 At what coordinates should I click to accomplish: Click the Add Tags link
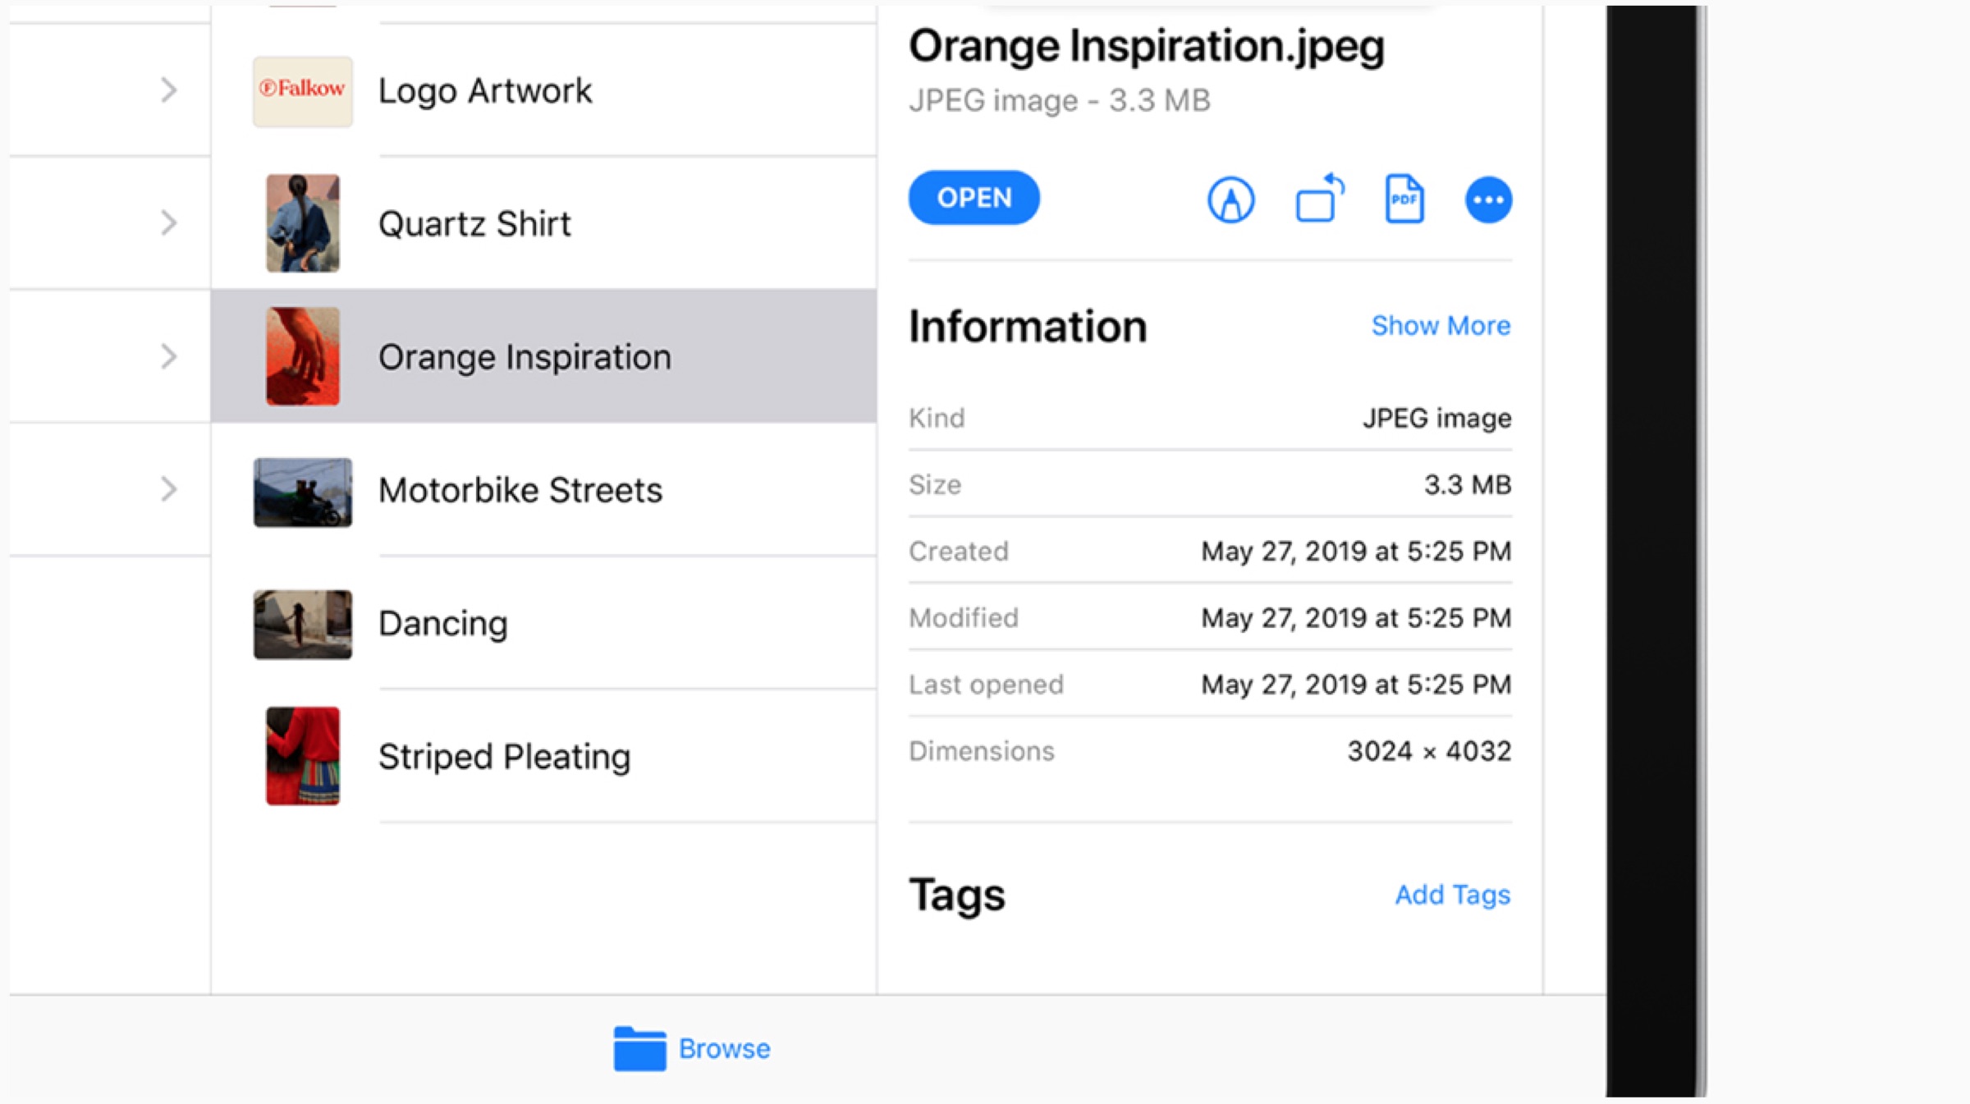click(x=1452, y=895)
